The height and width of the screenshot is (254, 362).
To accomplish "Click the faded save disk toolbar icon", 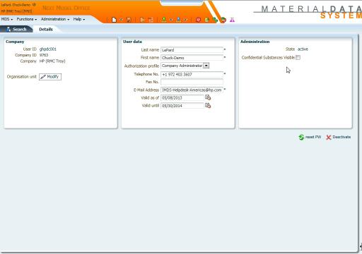I will (129, 20).
